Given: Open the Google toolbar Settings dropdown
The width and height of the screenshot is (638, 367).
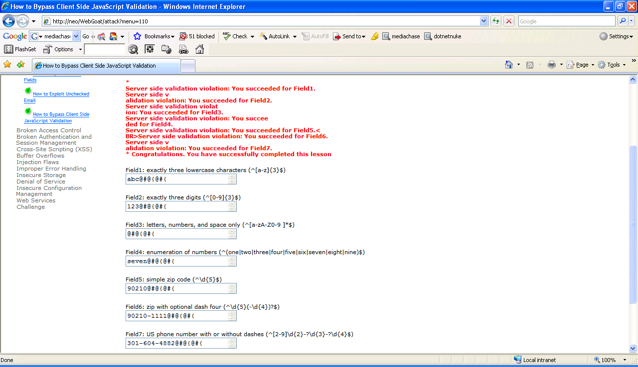Looking at the screenshot, I should (617, 36).
